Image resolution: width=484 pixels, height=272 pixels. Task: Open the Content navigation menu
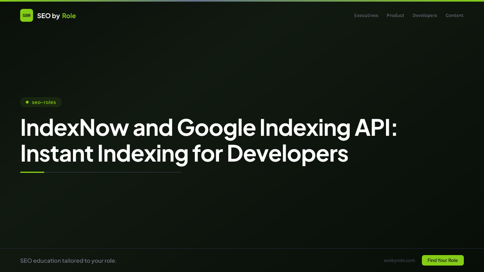[x=455, y=15]
